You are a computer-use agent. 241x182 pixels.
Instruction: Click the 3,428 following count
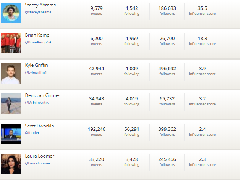[132, 159]
